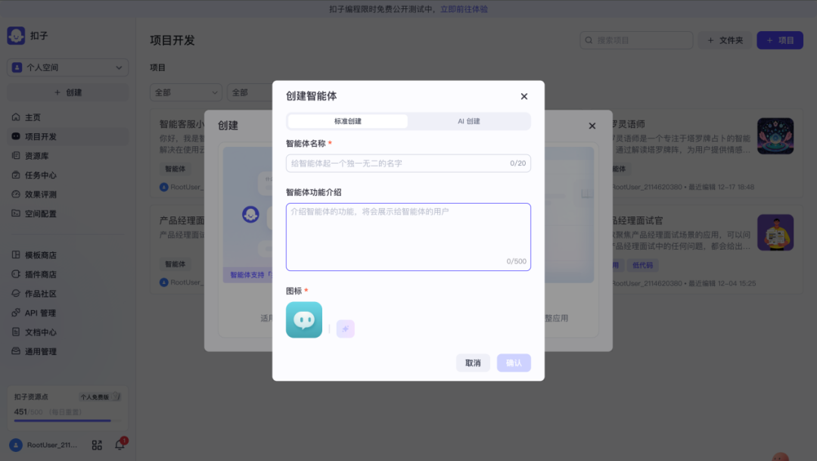Viewport: 817px width, 461px height.
Task: Open 插件商店 in the sidebar
Action: (41, 275)
